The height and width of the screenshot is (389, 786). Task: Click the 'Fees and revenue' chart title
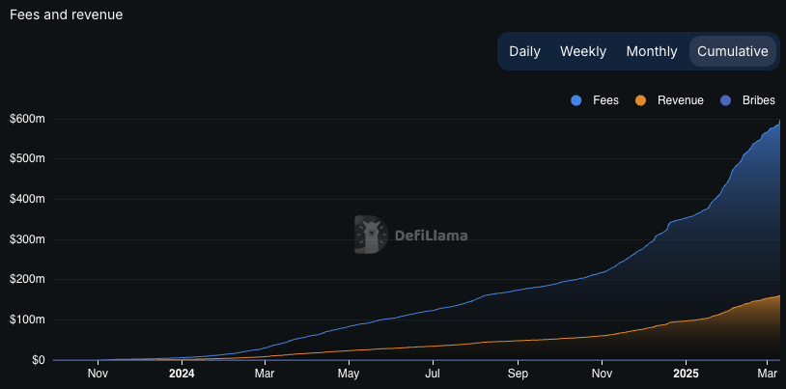(66, 14)
